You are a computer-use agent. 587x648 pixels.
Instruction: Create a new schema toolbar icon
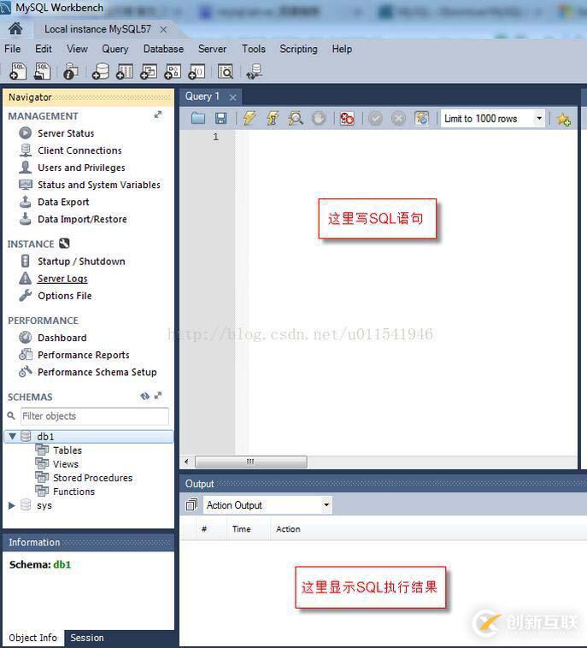[100, 72]
